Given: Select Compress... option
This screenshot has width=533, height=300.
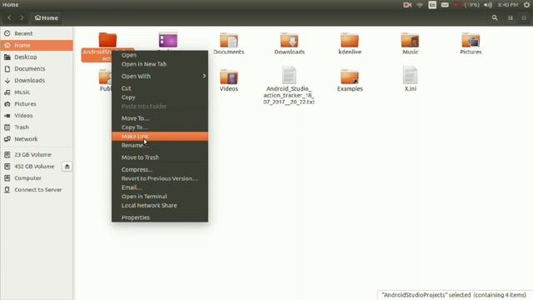Looking at the screenshot, I should [x=160, y=169].
